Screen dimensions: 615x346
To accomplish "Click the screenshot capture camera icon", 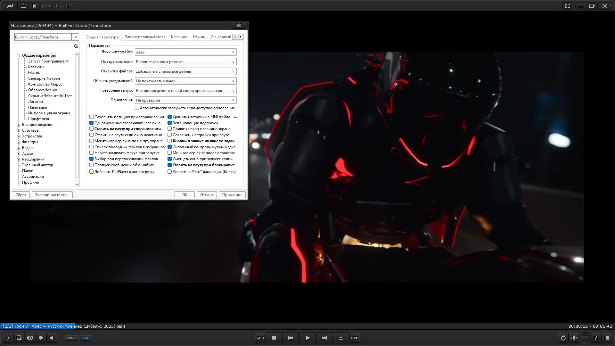I will 30,338.
